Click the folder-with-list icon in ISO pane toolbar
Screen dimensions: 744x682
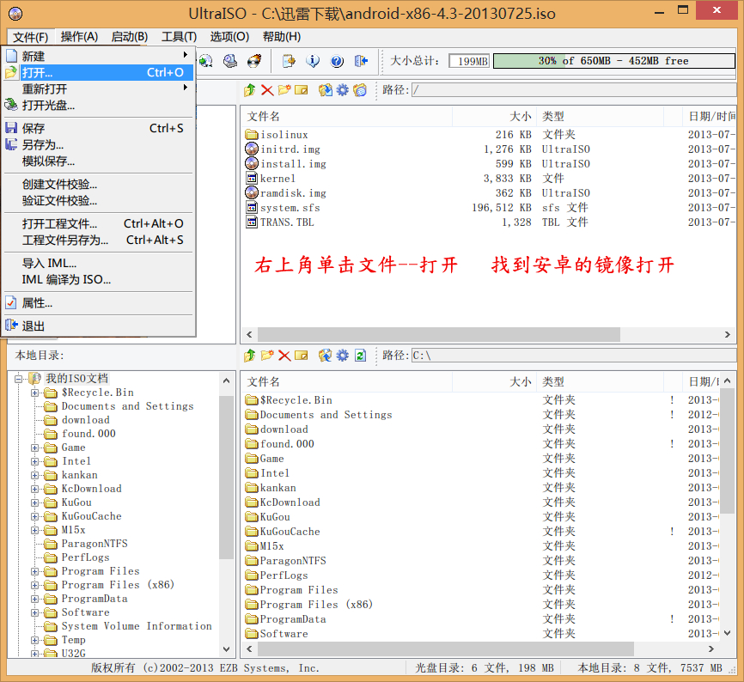[x=360, y=89]
